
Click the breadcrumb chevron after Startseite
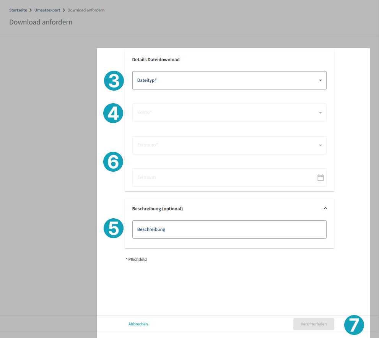click(x=31, y=10)
